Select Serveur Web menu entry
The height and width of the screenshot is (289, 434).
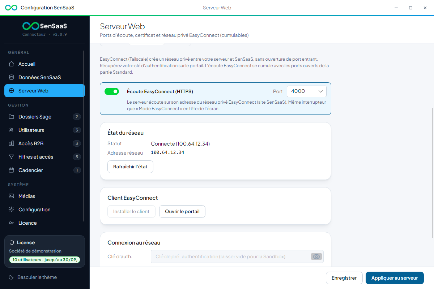[44, 91]
